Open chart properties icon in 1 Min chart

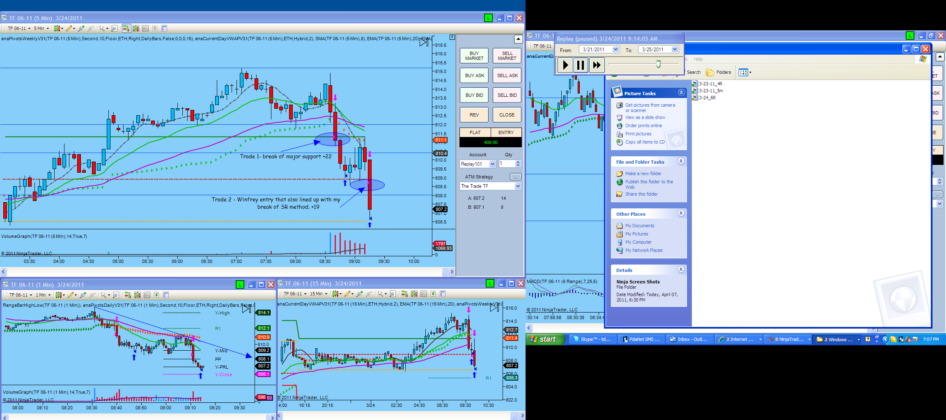click(x=166, y=295)
